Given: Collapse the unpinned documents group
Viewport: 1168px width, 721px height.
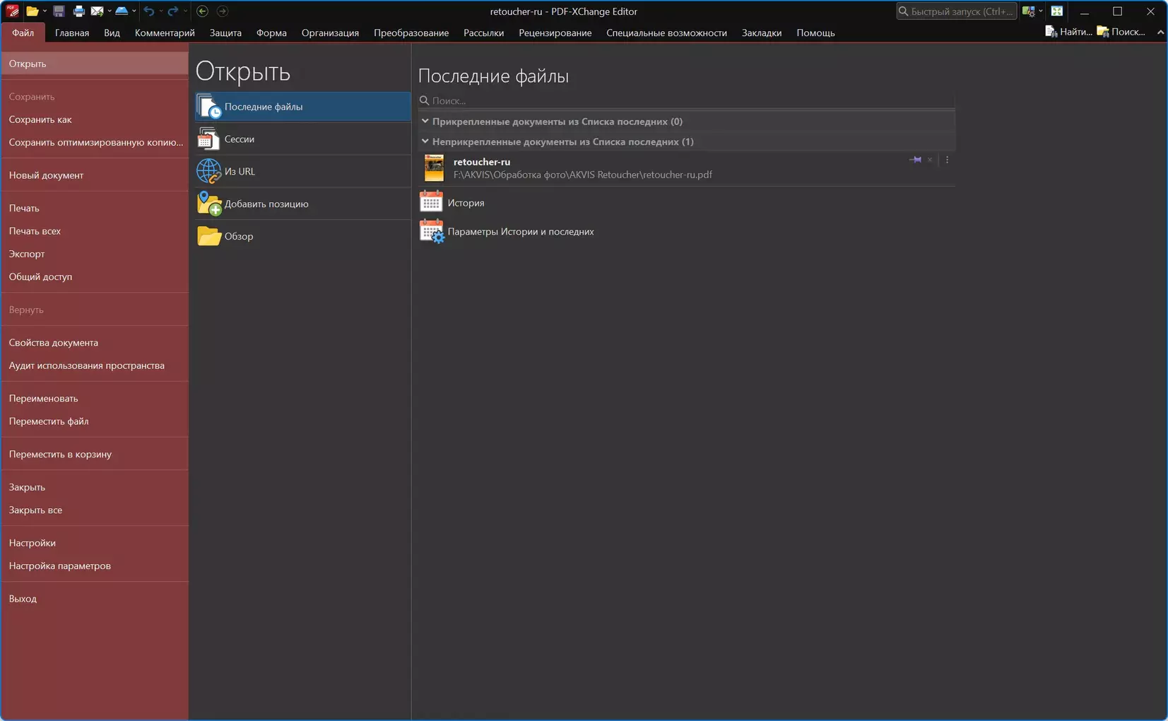Looking at the screenshot, I should 425,142.
